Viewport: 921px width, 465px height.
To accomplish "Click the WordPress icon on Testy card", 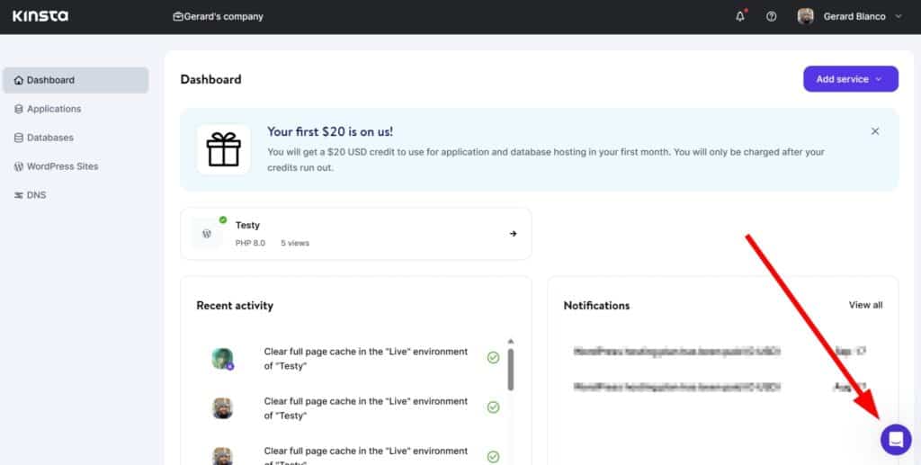I will pyautogui.click(x=207, y=234).
